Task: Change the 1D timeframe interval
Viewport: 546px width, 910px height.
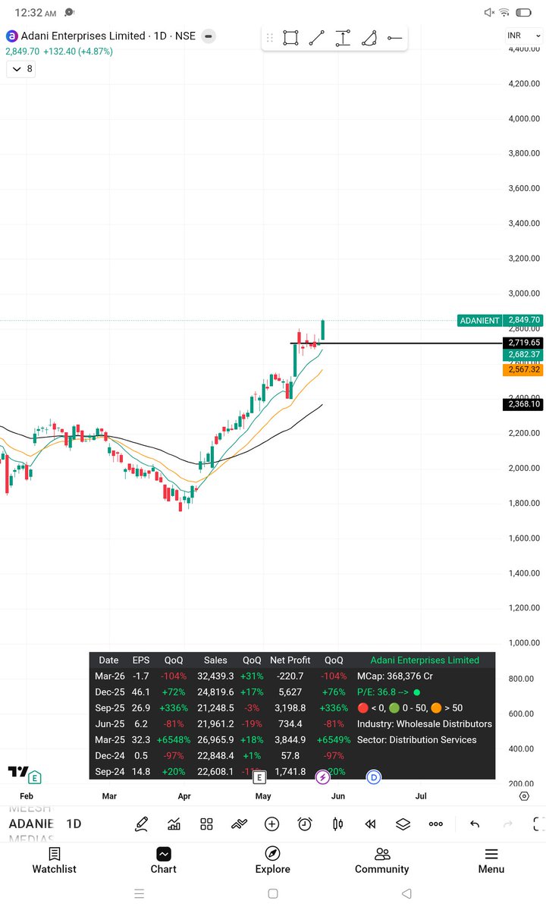Action: 74,824
